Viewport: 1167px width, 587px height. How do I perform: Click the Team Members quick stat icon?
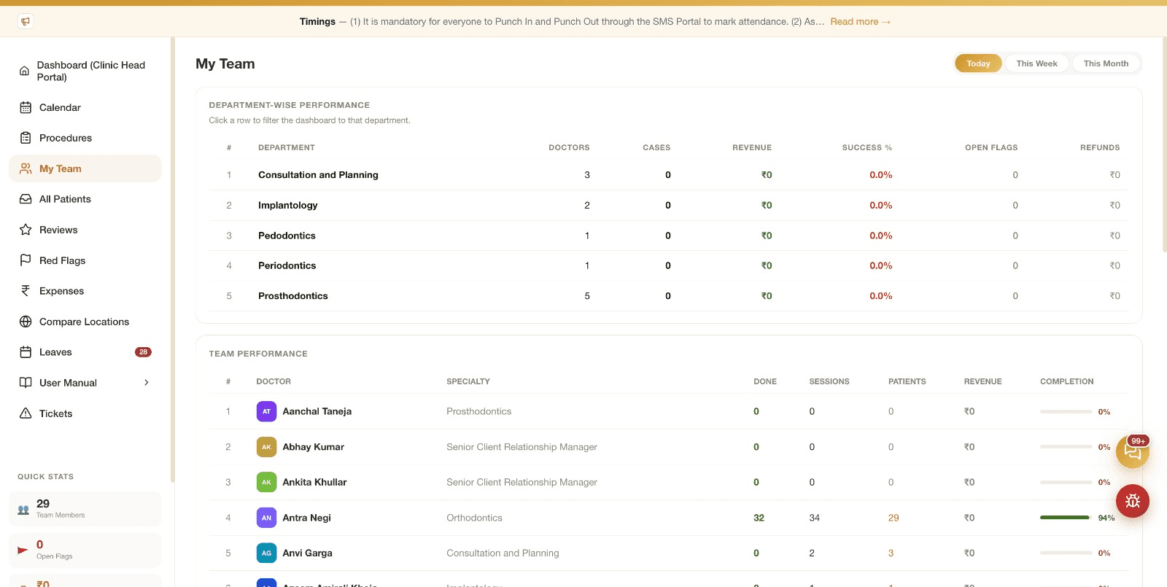coord(23,510)
